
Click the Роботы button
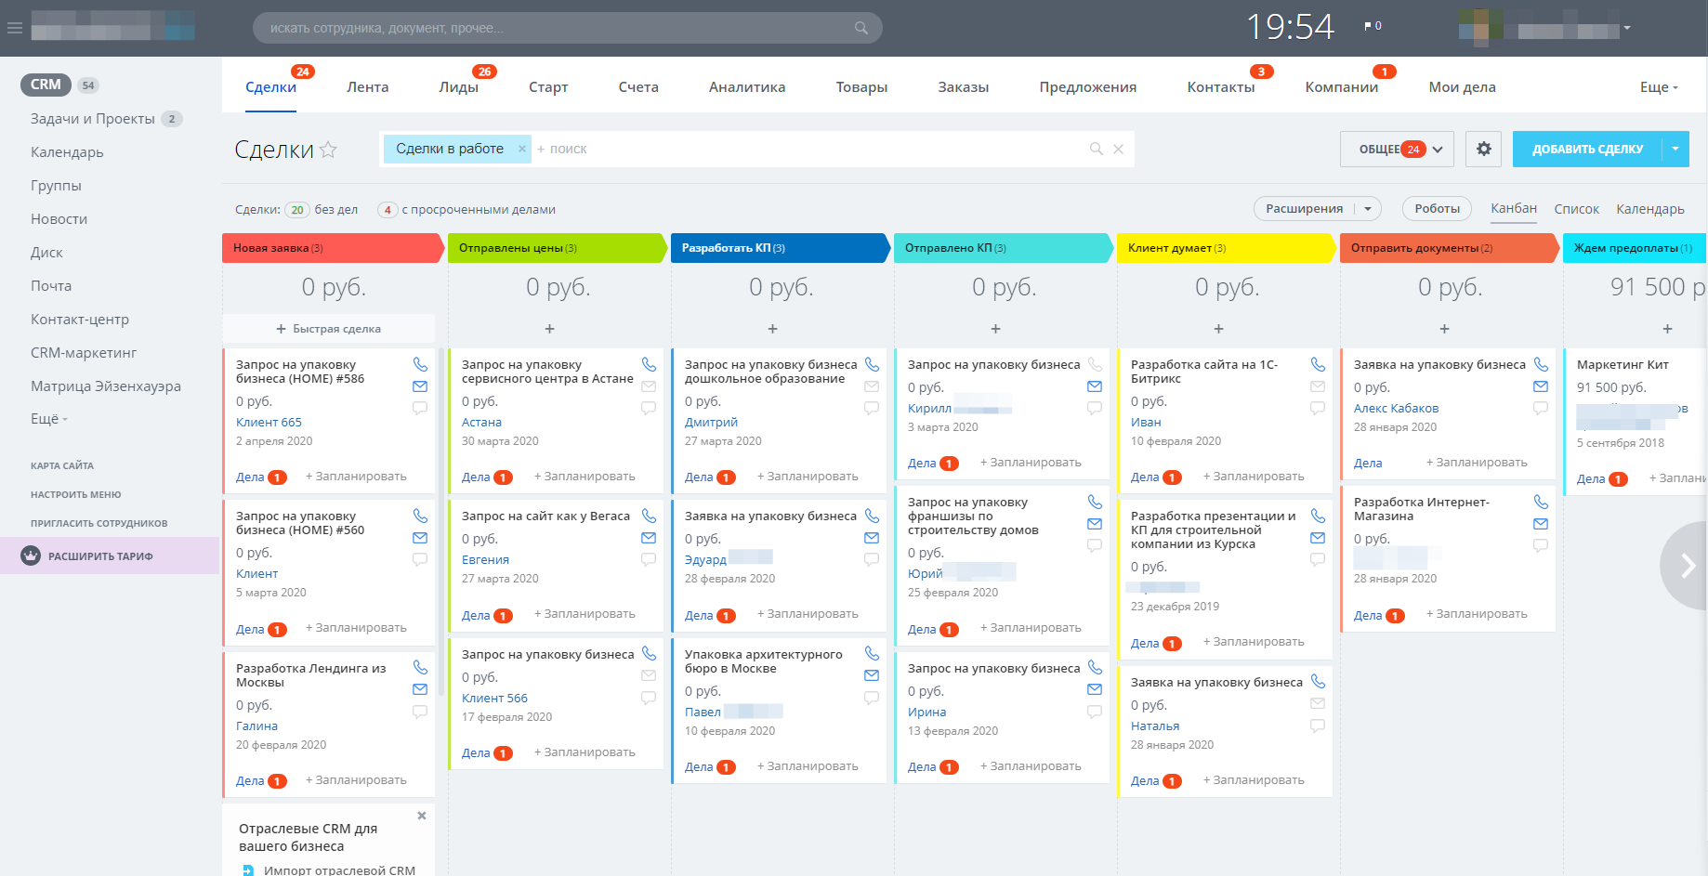(x=1437, y=209)
